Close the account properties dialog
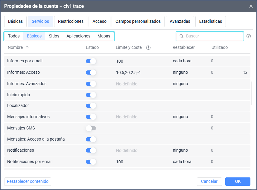The image size is (257, 190). [251, 6]
